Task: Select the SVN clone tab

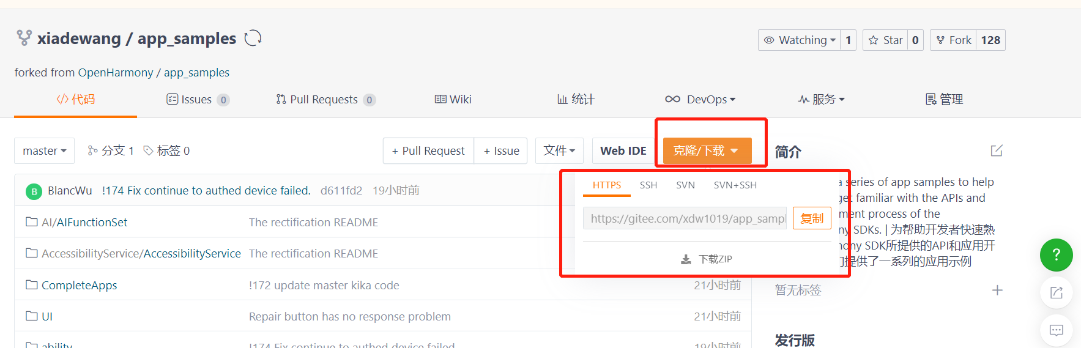Action: pos(685,185)
